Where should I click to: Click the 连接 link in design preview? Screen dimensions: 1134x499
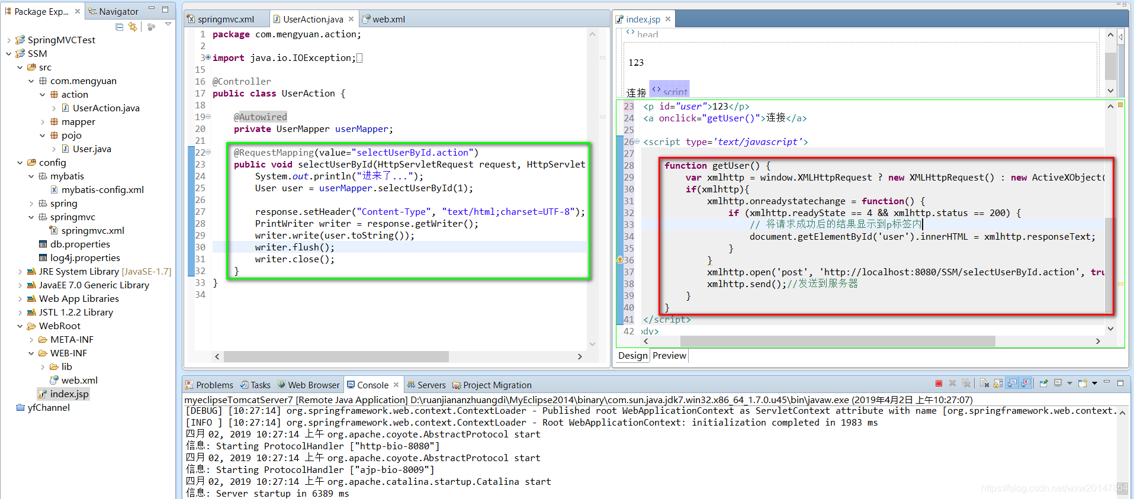tap(637, 93)
